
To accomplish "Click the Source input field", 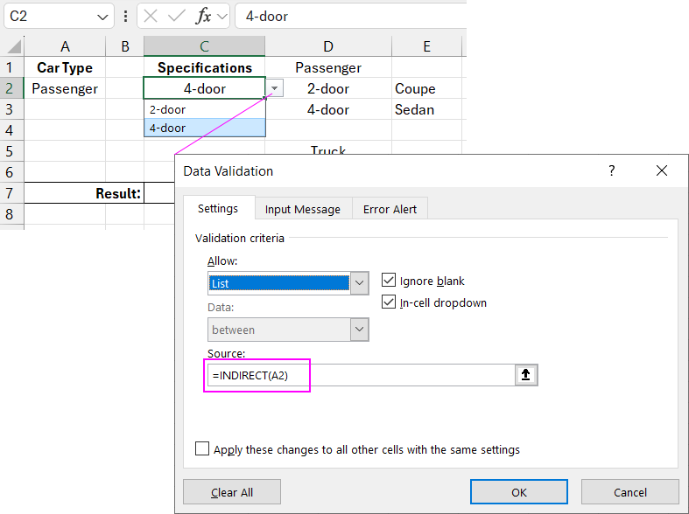I will pyautogui.click(x=362, y=375).
